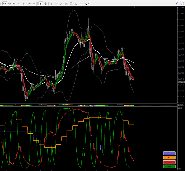The width and height of the screenshot is (185, 171).
Task: Choose the vertical line drawing tool
Action: pyautogui.click(x=51, y=4)
